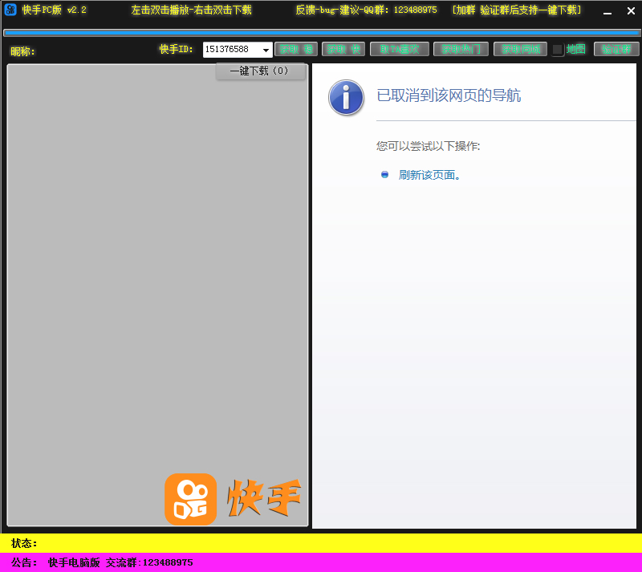This screenshot has height=572, width=642.
Task: Click the blue progress bar at top
Action: coord(321,33)
